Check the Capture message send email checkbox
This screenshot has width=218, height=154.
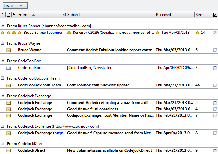[215, 133]
